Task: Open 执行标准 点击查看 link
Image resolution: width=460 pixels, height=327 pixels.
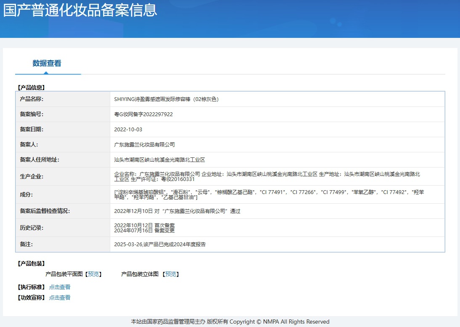Action: coord(60,287)
